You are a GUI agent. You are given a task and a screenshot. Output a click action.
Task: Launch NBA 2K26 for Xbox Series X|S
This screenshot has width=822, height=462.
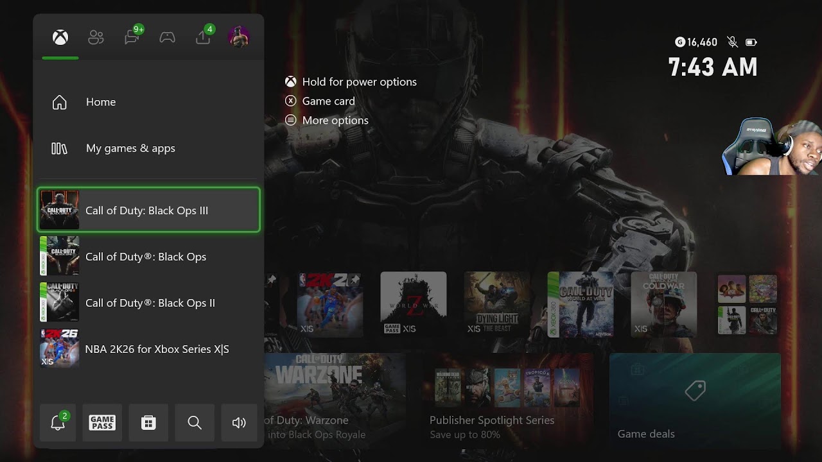[x=149, y=348]
